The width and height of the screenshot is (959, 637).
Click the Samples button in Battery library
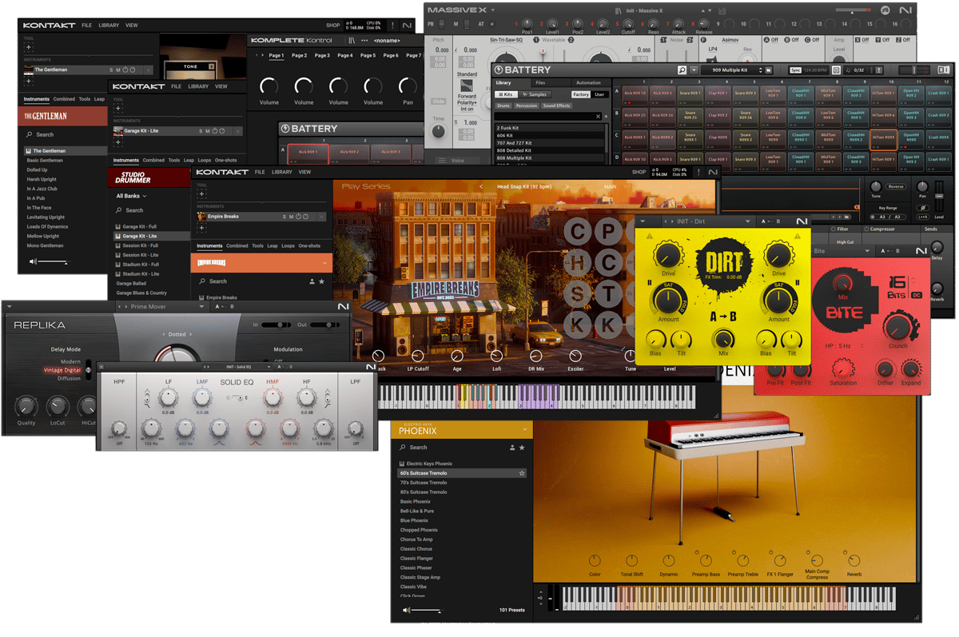point(536,94)
